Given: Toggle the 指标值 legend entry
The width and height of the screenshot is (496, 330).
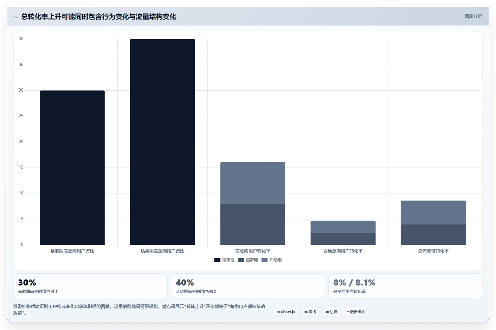Looking at the screenshot, I should coord(224,260).
